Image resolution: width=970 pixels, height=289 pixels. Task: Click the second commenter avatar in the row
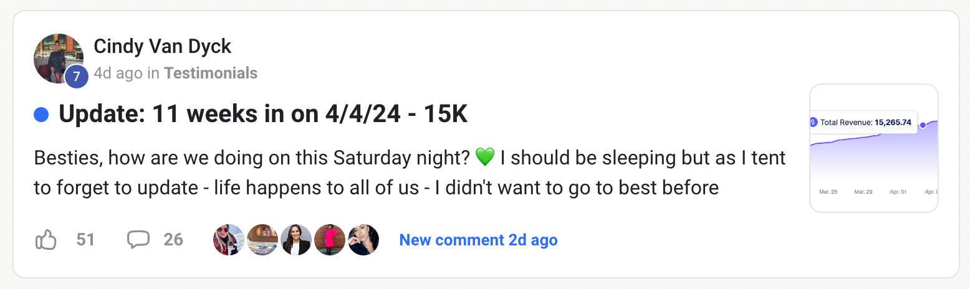[262, 240]
